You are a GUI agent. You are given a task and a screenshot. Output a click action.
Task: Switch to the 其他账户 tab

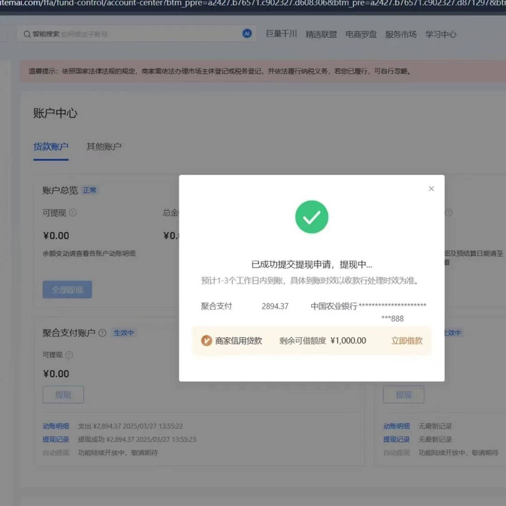coord(104,147)
